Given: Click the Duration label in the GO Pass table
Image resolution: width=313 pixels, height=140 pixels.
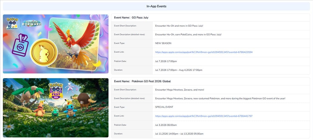Looking at the screenshot, I should coord(118,70).
